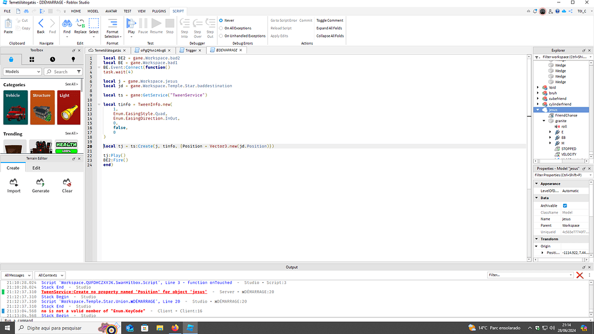Open the Find tool
594x334 pixels.
click(67, 24)
